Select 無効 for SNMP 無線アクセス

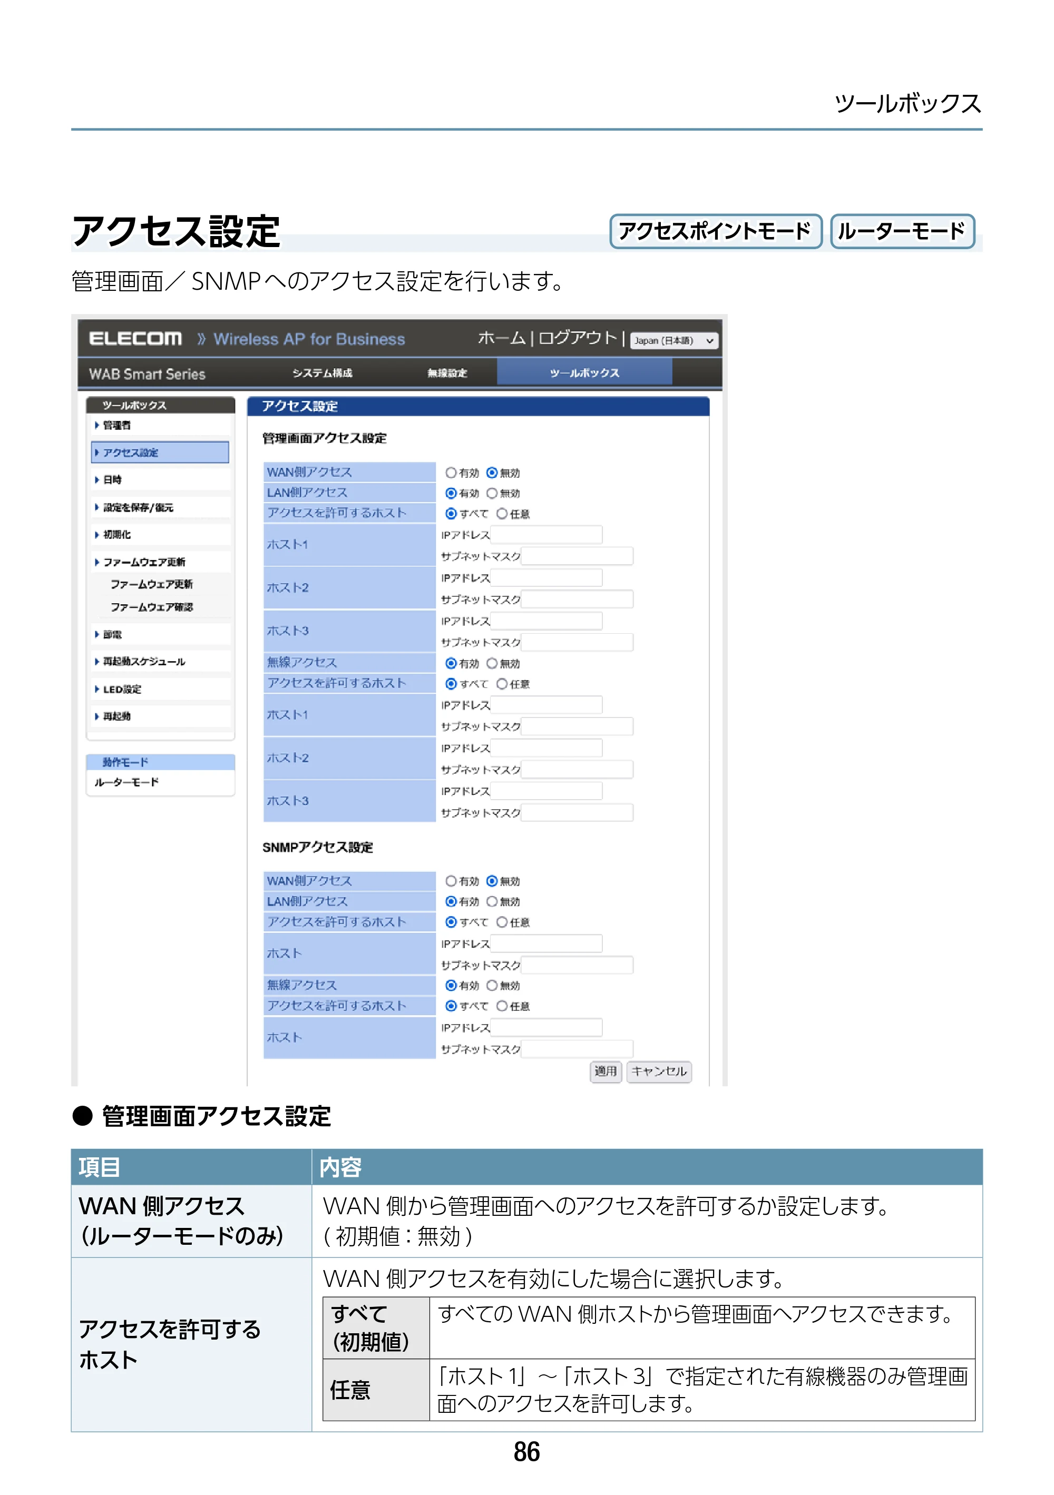(x=492, y=986)
